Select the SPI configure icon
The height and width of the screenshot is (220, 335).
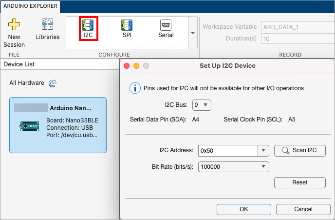click(127, 25)
